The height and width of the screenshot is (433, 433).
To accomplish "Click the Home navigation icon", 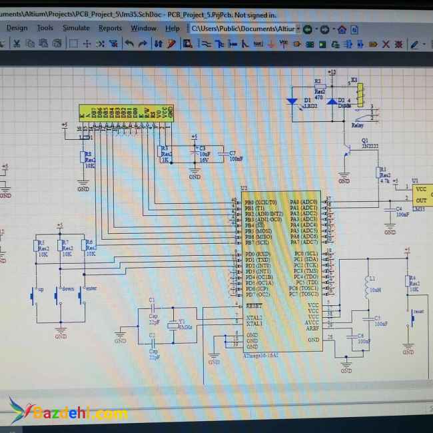I will (x=342, y=29).
